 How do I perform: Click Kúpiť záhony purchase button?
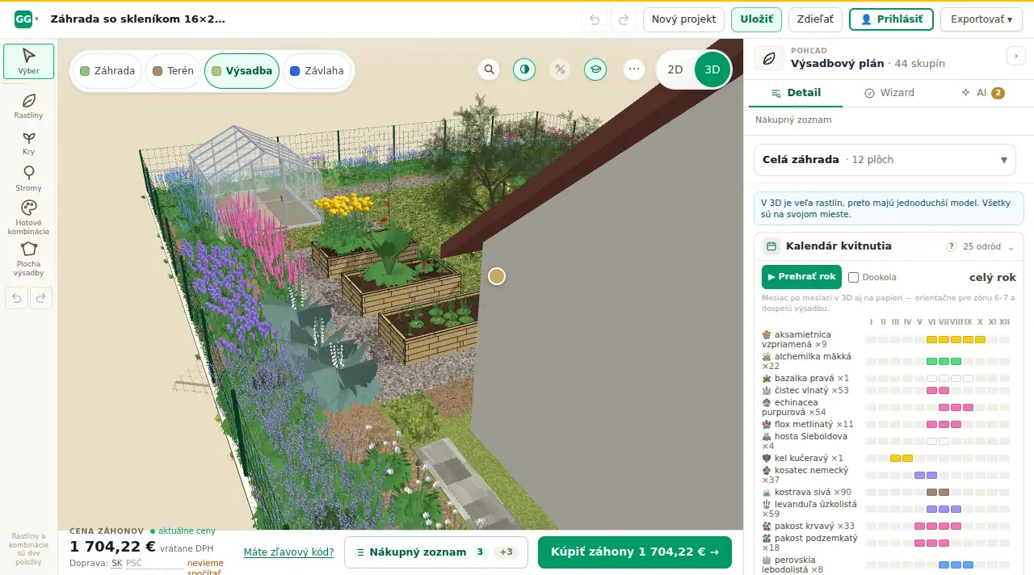[635, 552]
